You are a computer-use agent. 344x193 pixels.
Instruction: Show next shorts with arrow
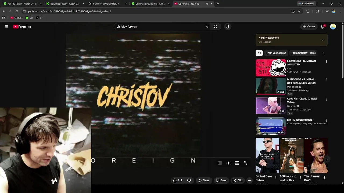[x=327, y=159]
